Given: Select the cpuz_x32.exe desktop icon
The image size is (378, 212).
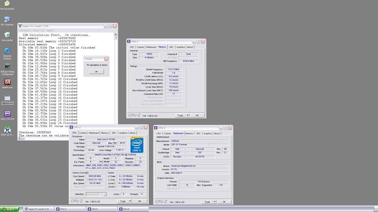Looking at the screenshot, I should click(7, 115).
